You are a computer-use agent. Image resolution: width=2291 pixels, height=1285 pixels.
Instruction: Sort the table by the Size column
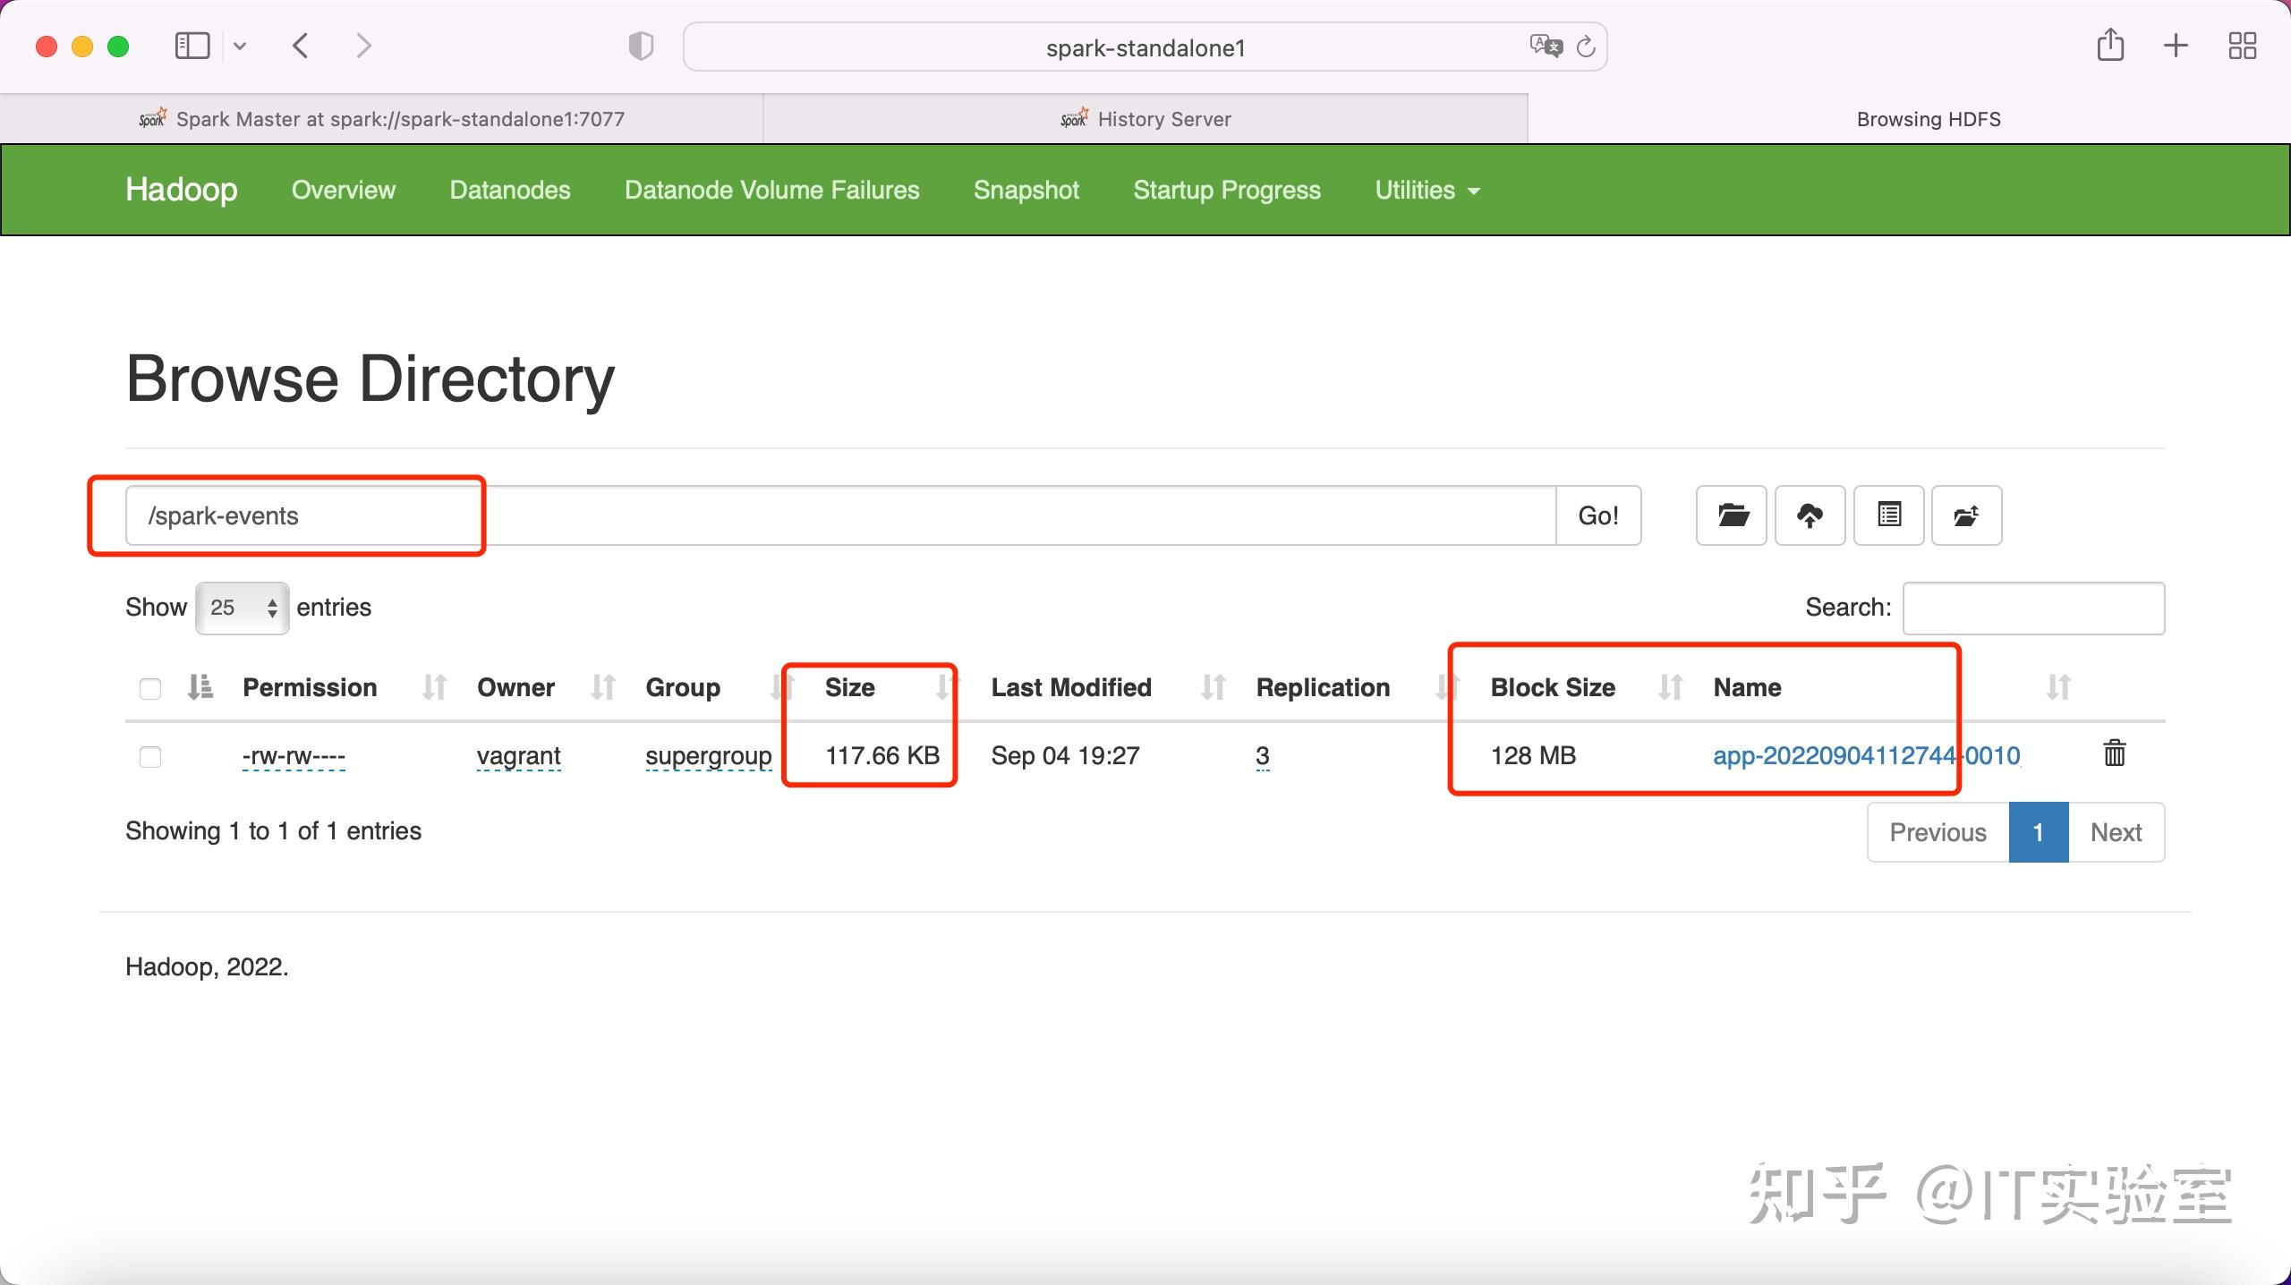click(850, 687)
